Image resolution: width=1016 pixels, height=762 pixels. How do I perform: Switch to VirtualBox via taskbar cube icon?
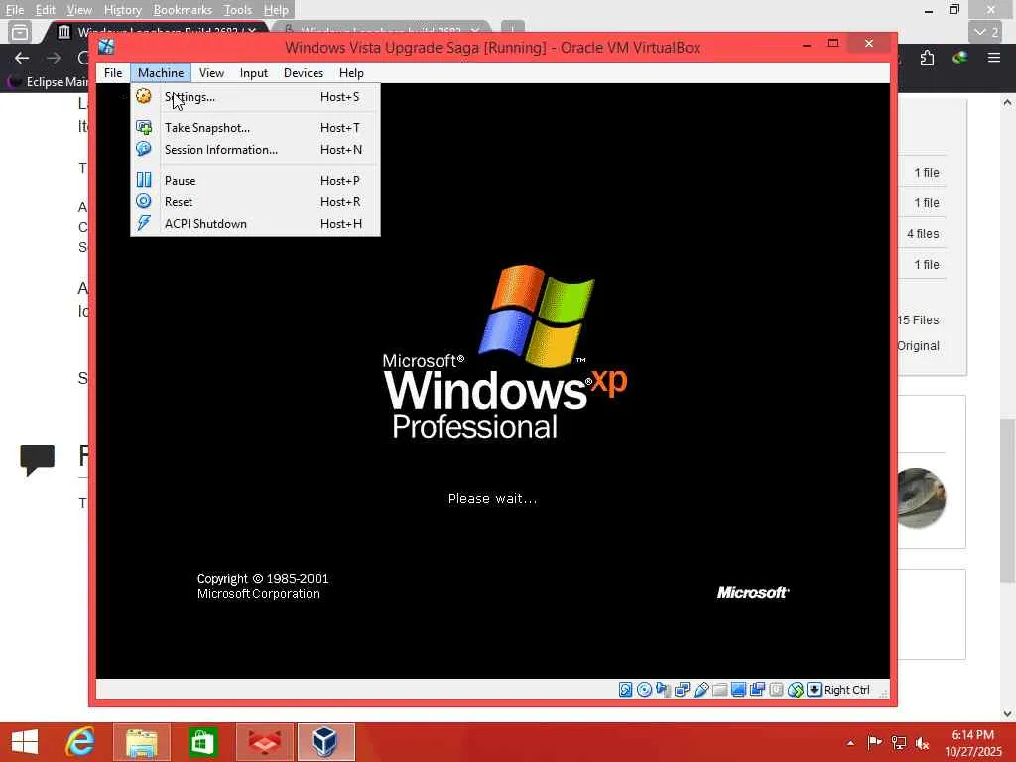click(325, 742)
